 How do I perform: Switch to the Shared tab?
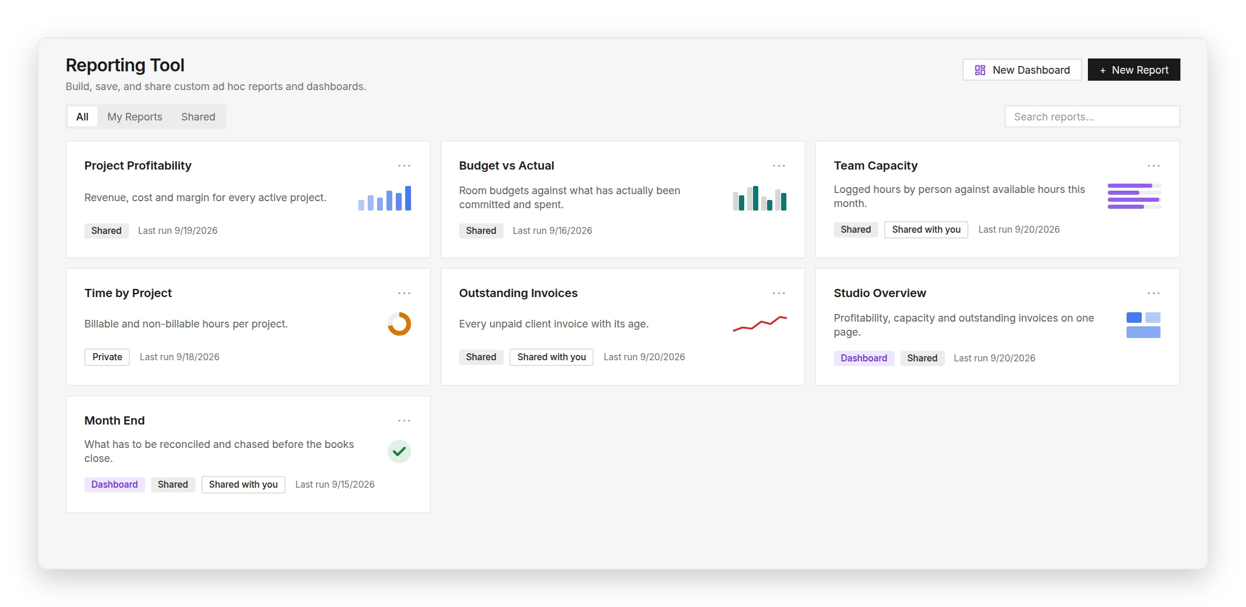[198, 117]
